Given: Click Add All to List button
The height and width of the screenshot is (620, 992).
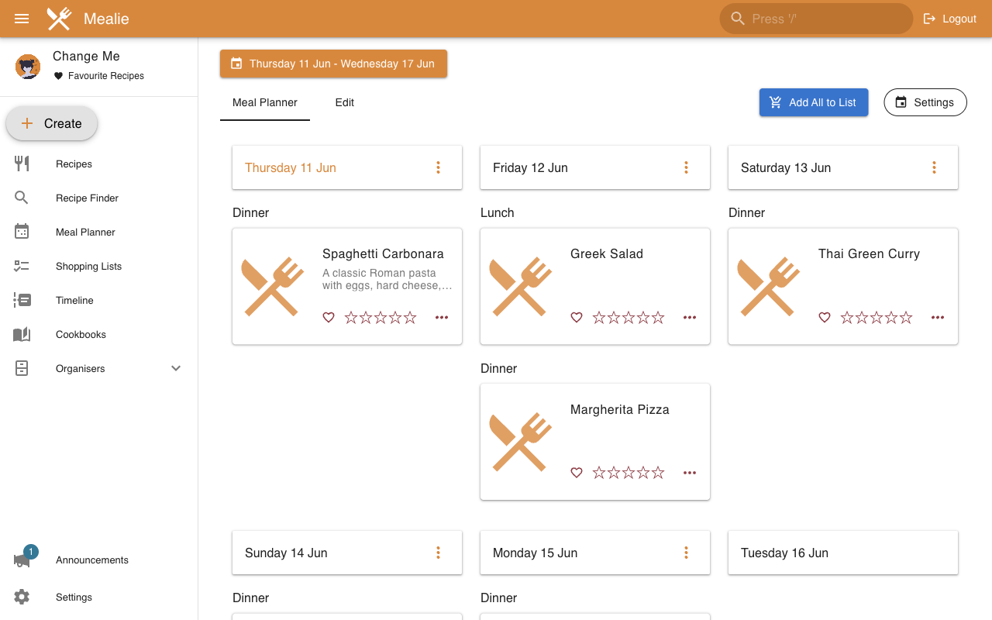Looking at the screenshot, I should point(814,102).
